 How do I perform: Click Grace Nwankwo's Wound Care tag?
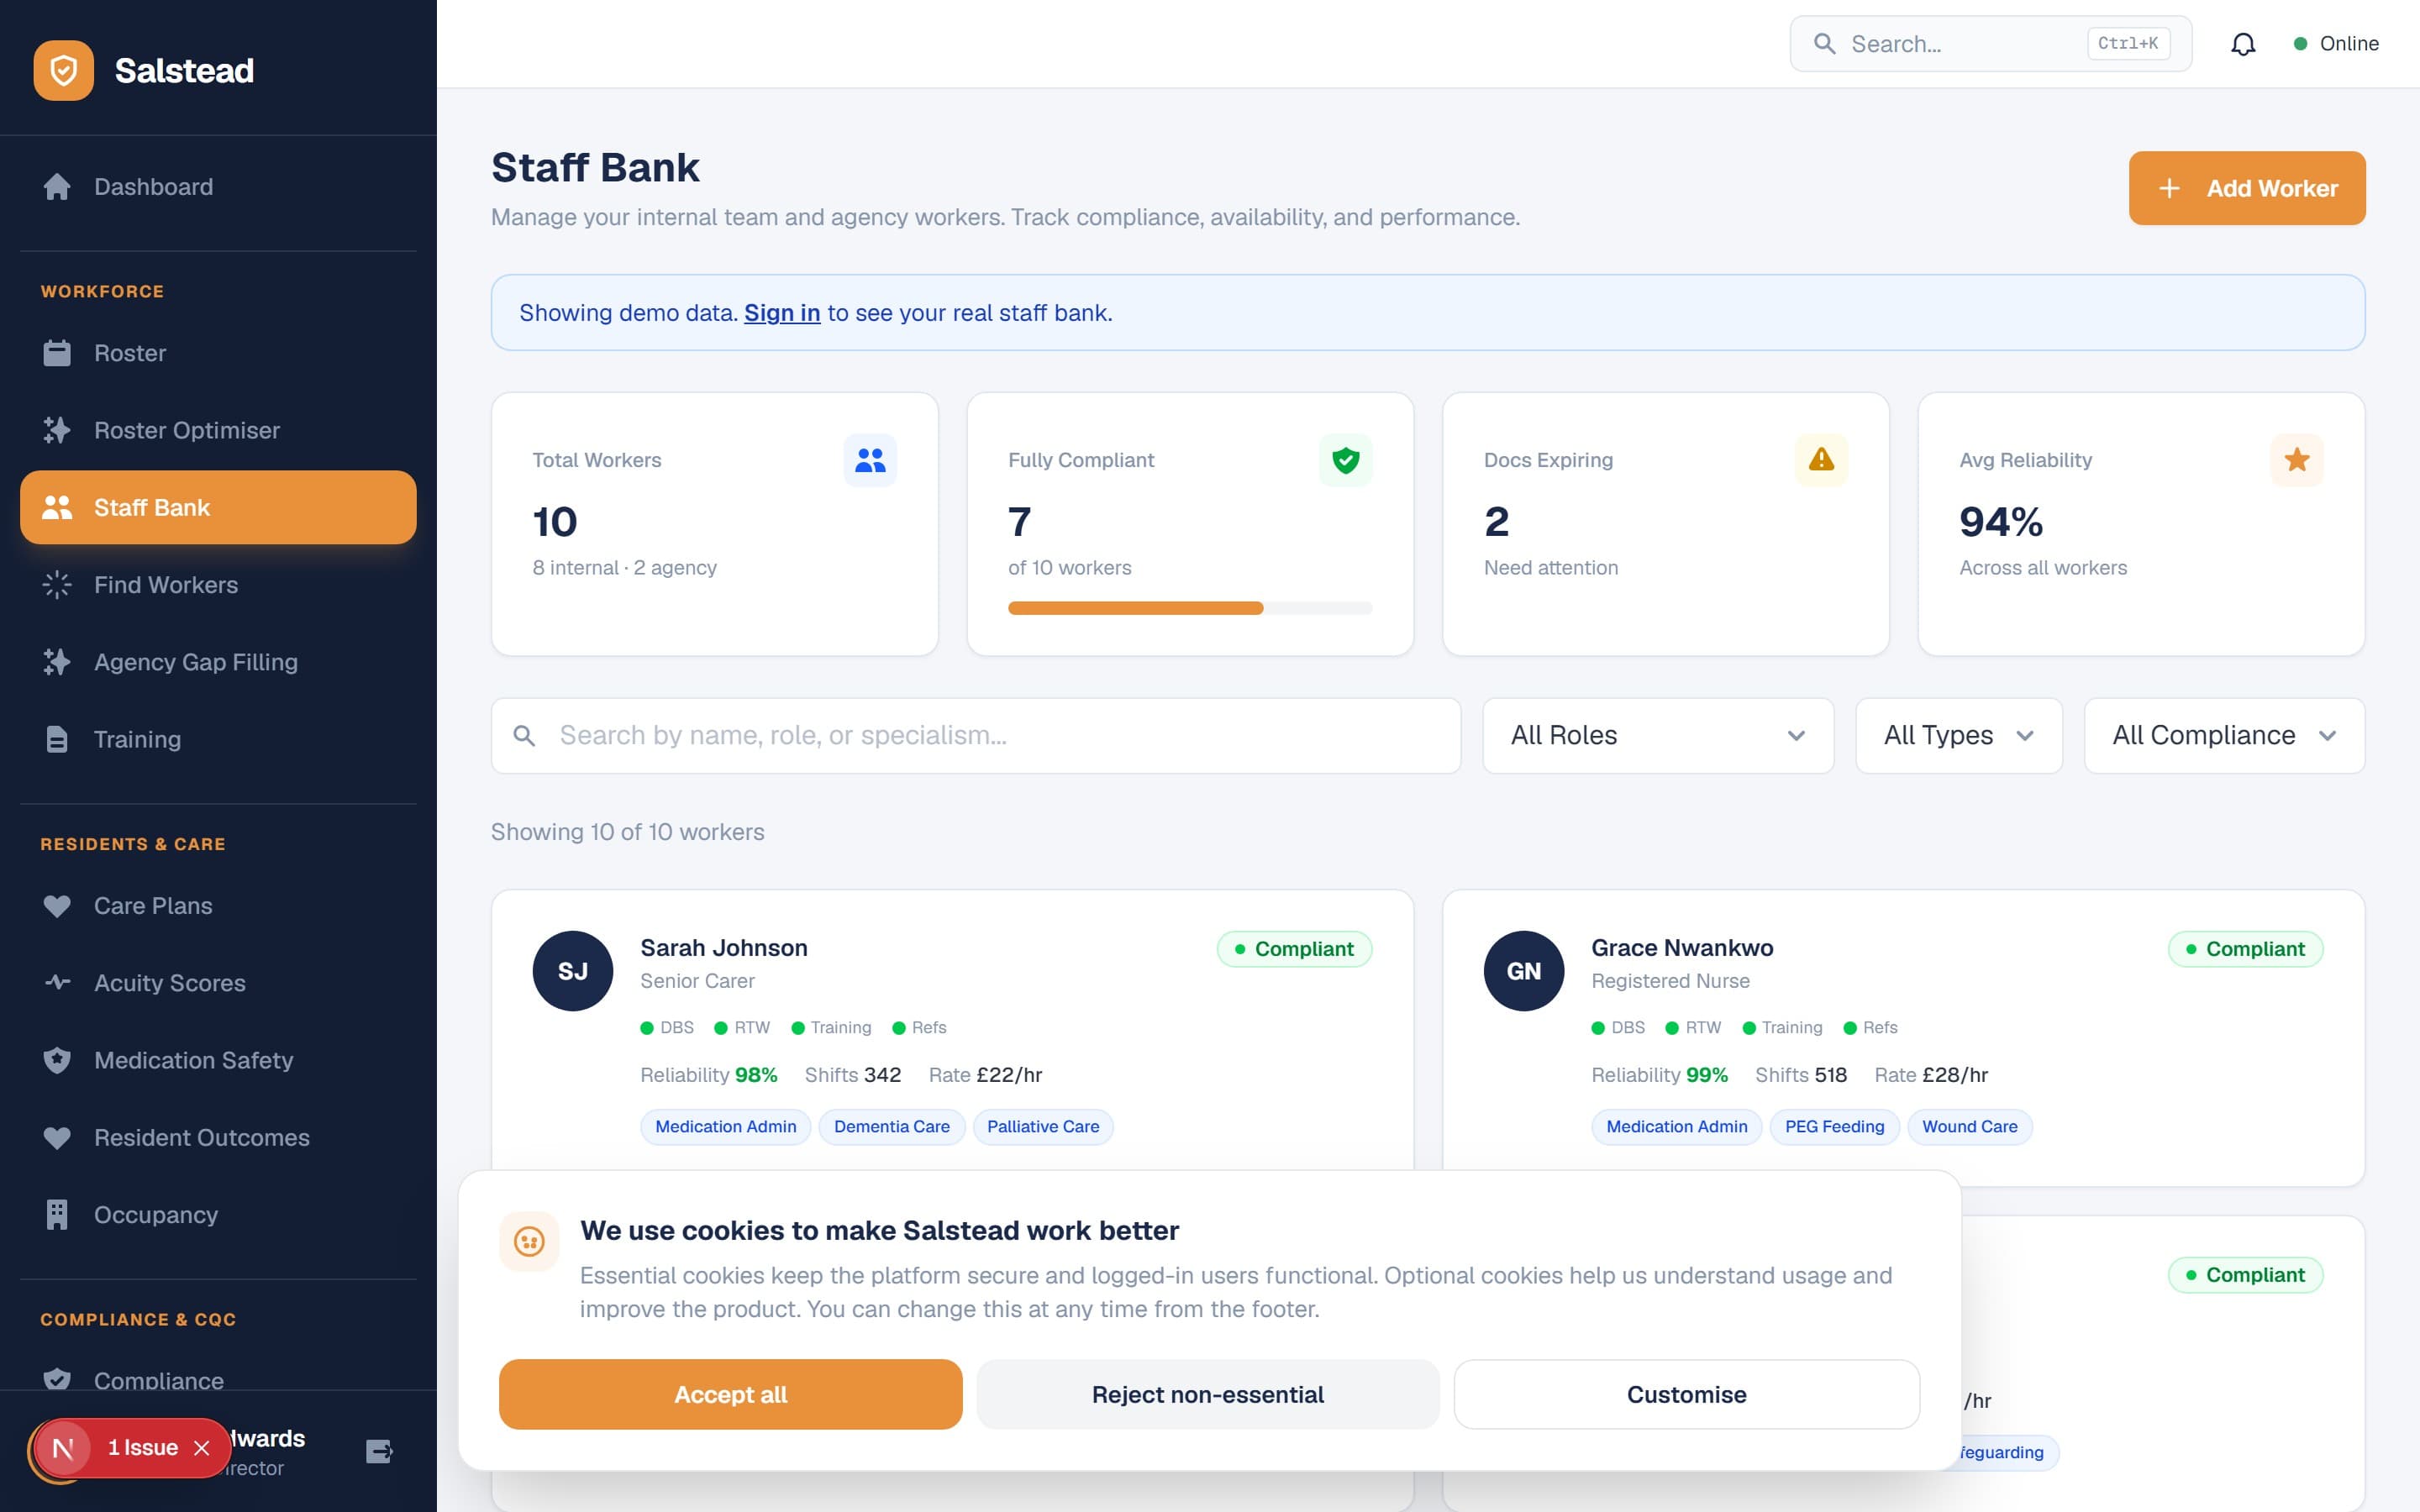coord(1970,1127)
